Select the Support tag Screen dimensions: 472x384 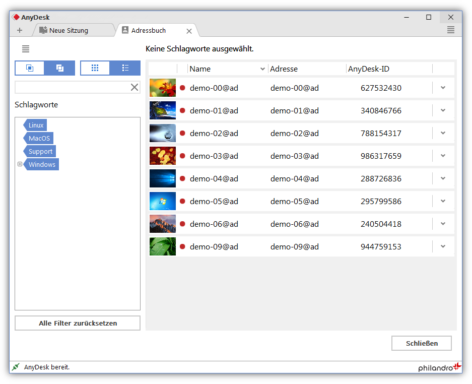(x=40, y=151)
